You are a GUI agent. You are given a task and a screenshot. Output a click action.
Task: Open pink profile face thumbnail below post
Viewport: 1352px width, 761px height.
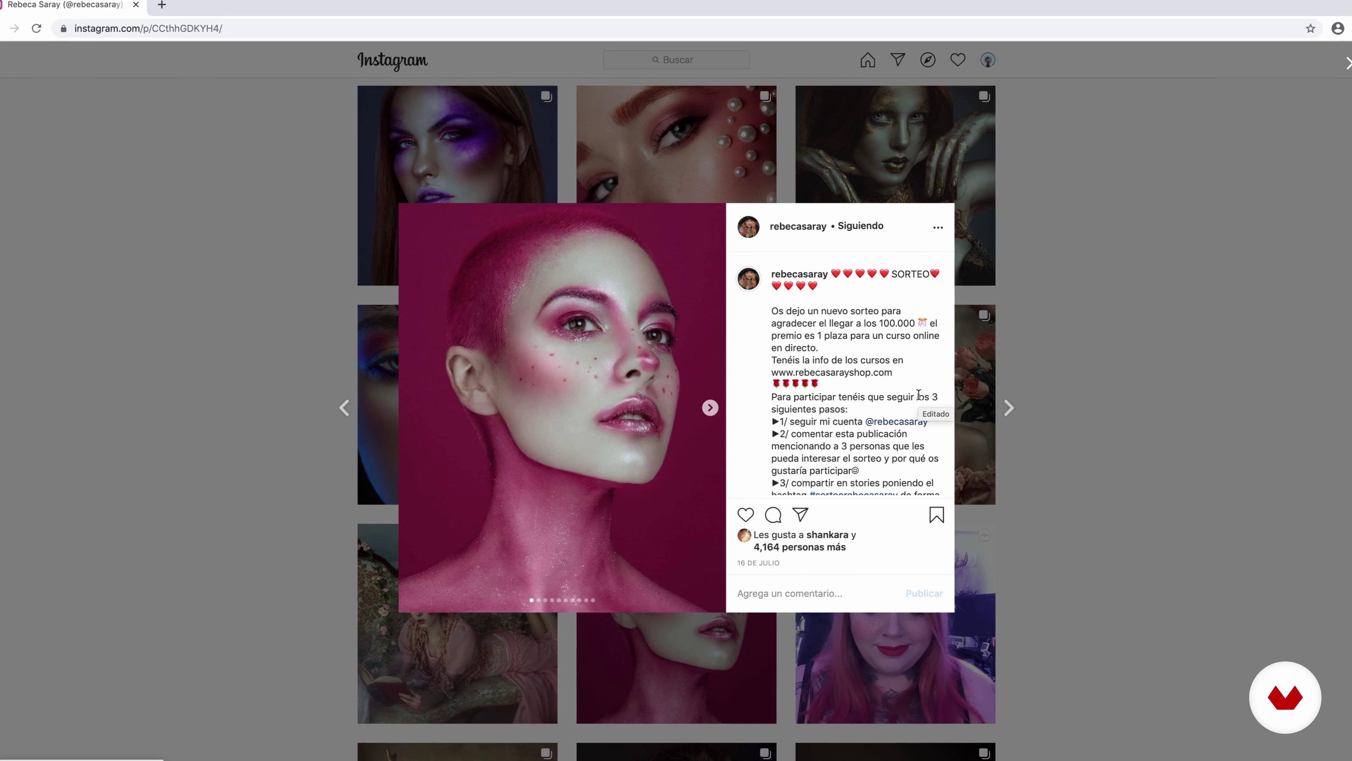coord(676,668)
